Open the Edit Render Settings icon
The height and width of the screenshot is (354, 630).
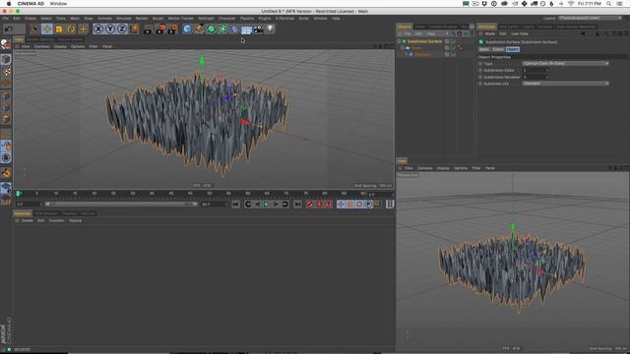coord(173,29)
